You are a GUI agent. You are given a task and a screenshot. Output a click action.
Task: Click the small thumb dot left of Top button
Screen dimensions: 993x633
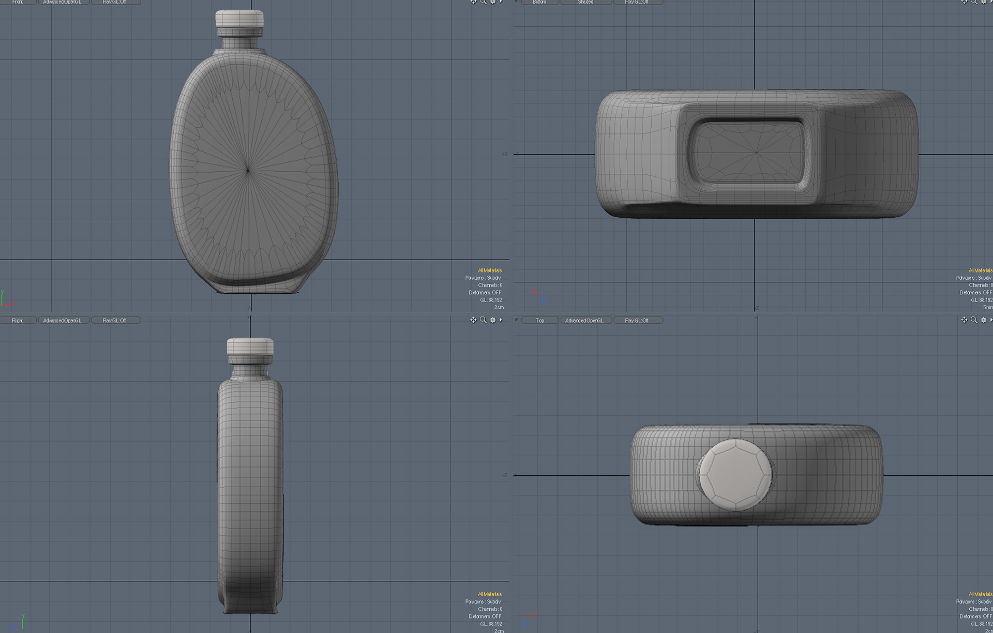click(x=517, y=320)
